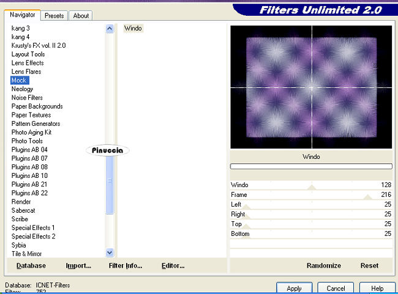Click the filter list scroll-up arrow
This screenshot has height=294, width=398.
[110, 29]
